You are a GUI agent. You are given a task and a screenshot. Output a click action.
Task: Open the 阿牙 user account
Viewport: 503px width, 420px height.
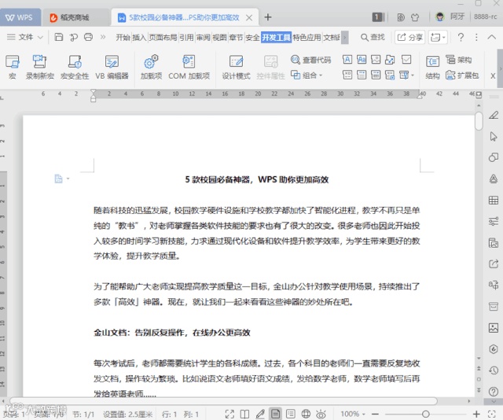click(x=450, y=17)
